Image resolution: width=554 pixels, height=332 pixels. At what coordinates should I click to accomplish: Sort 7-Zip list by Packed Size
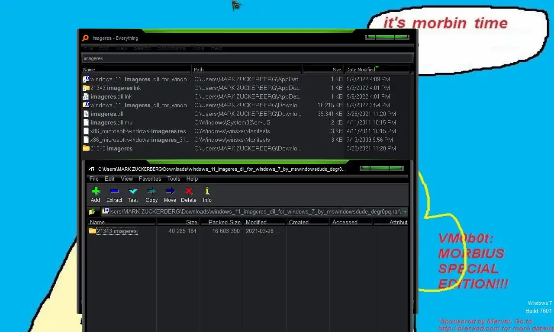coord(221,222)
